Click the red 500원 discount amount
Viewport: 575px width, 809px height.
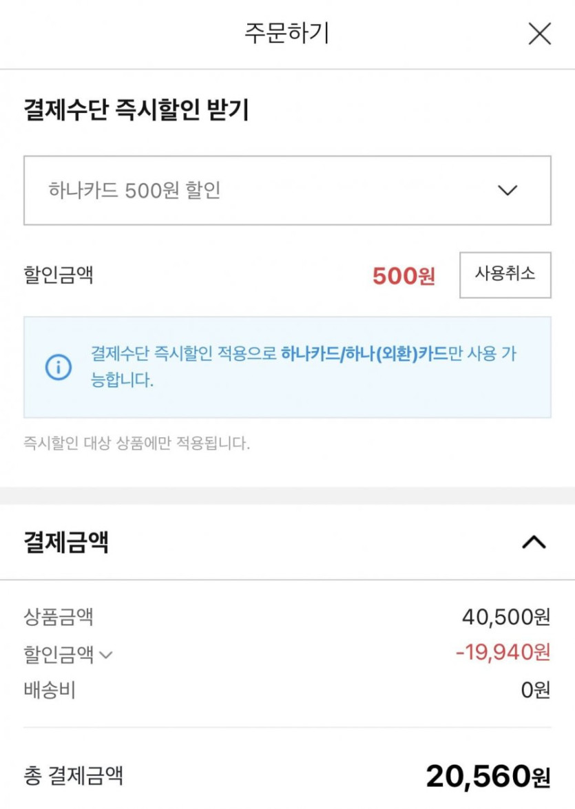click(404, 276)
